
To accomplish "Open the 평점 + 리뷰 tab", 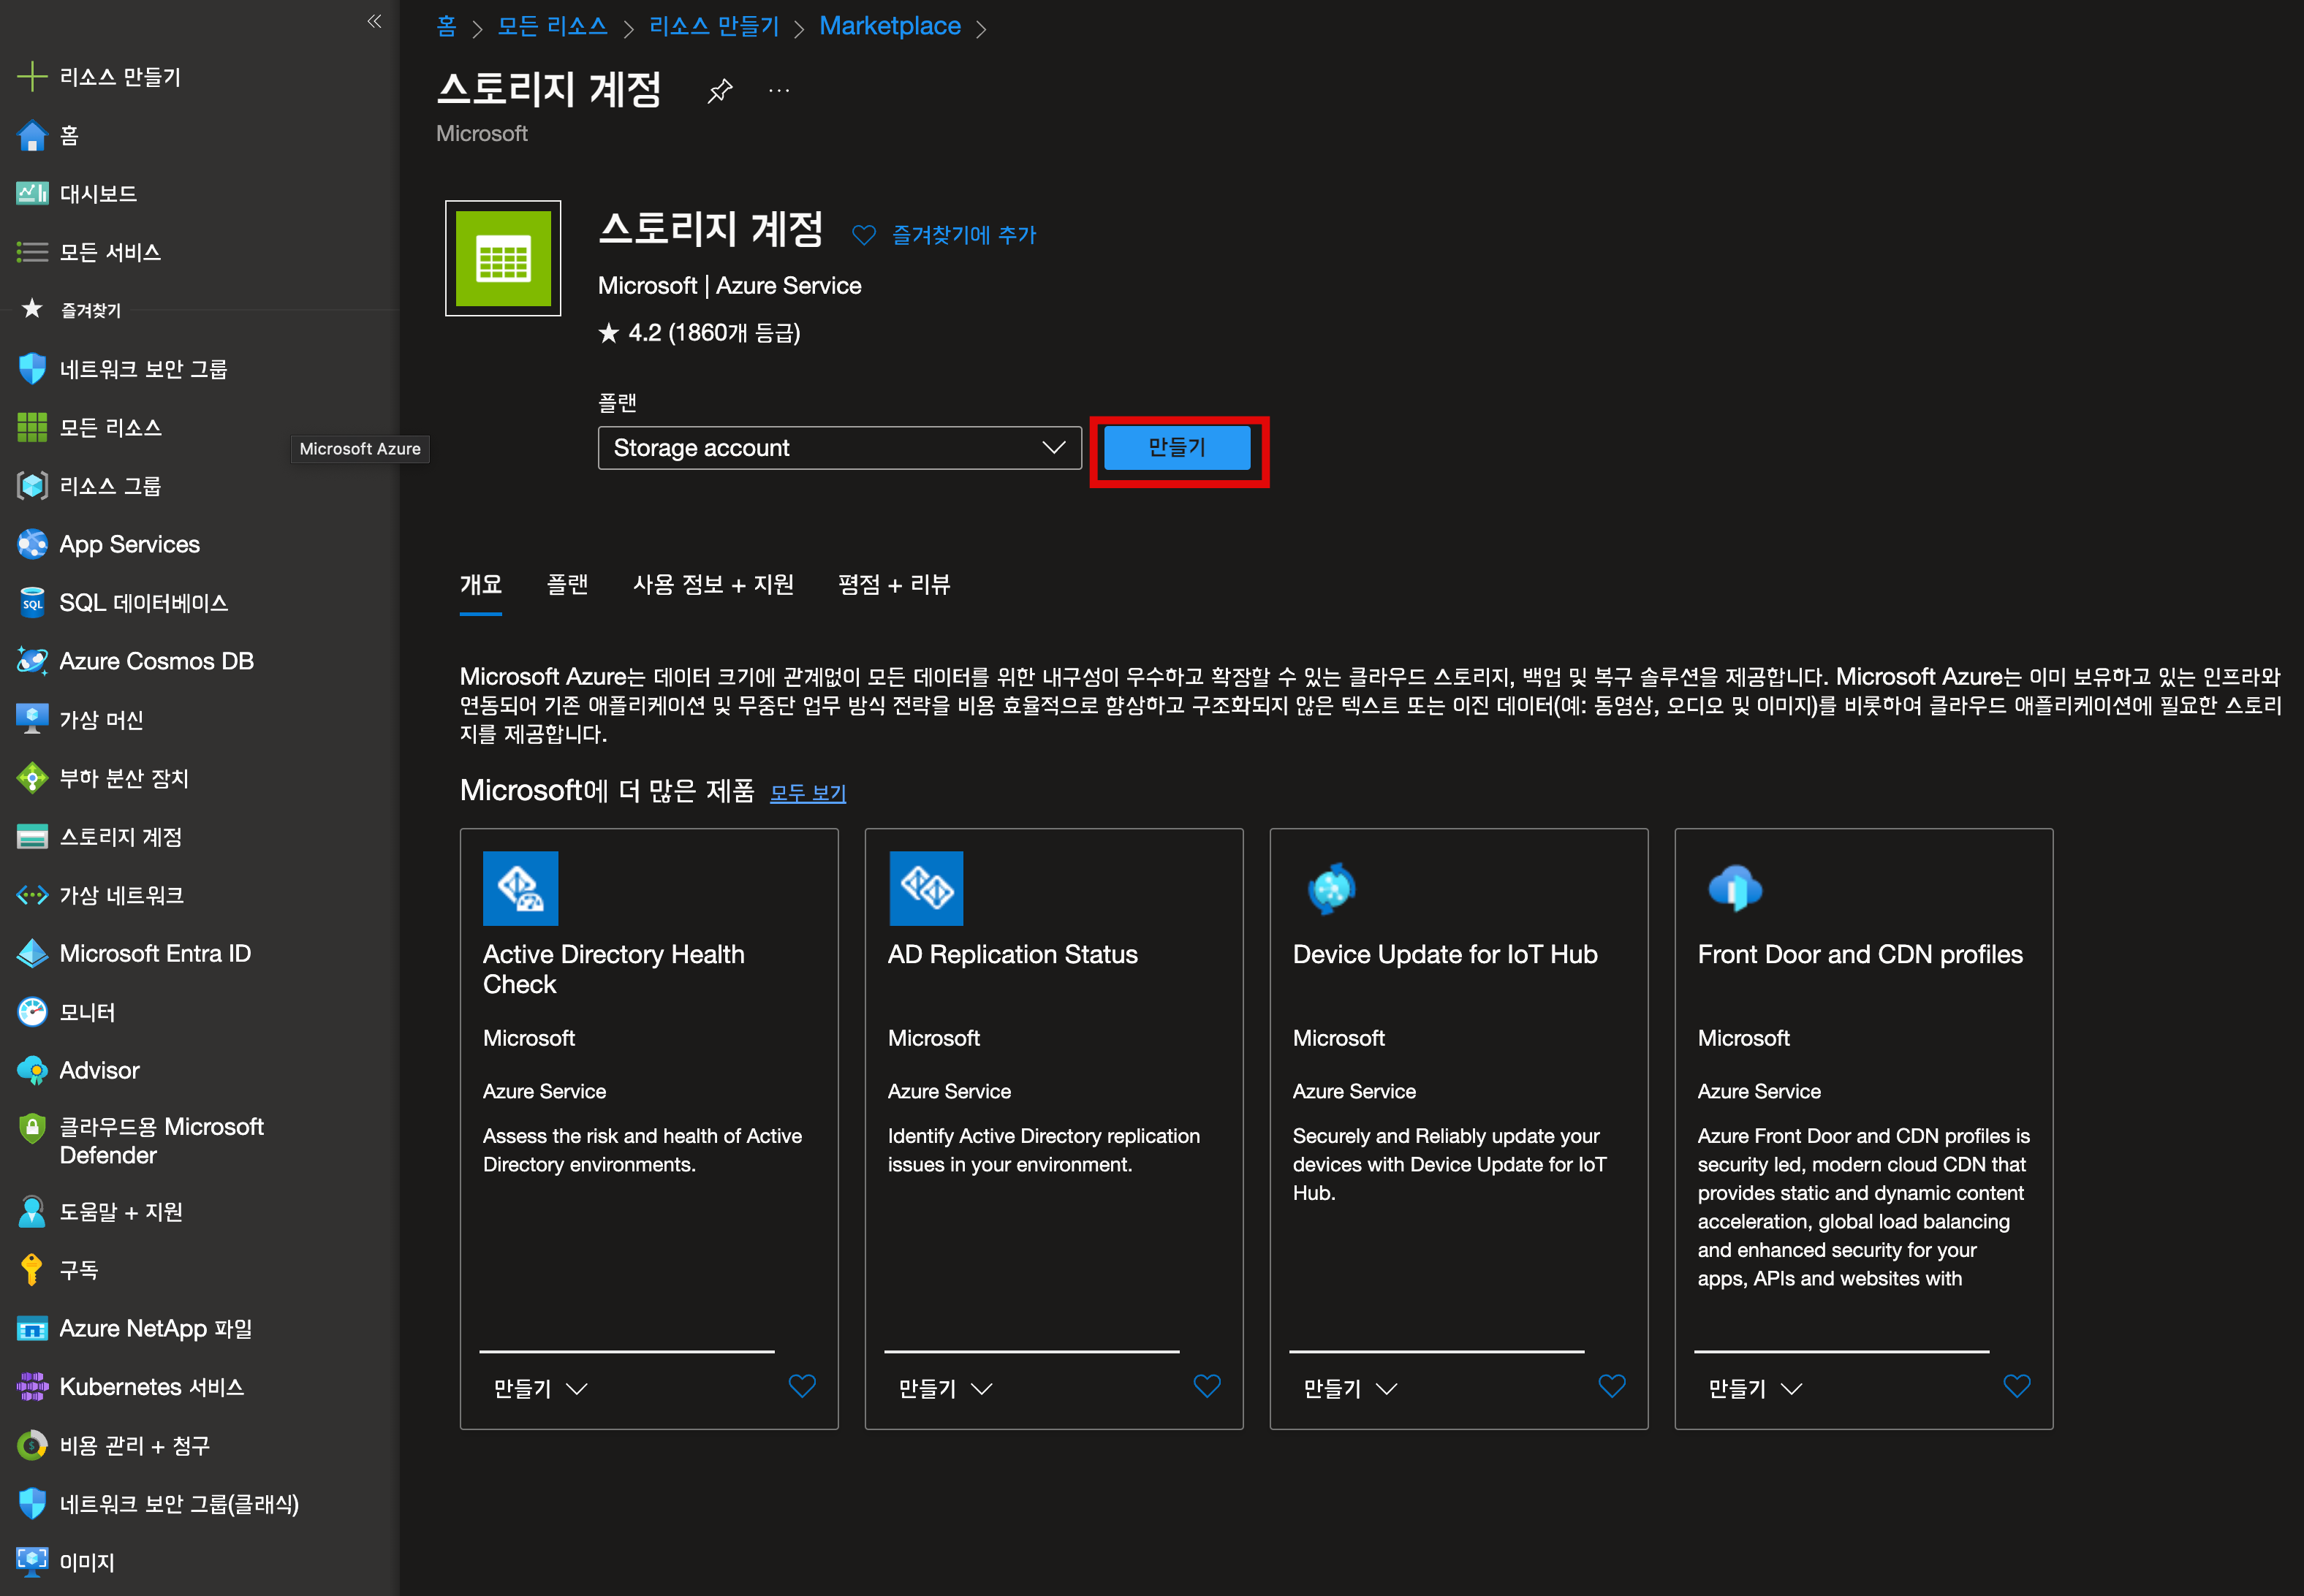I will click(x=894, y=584).
